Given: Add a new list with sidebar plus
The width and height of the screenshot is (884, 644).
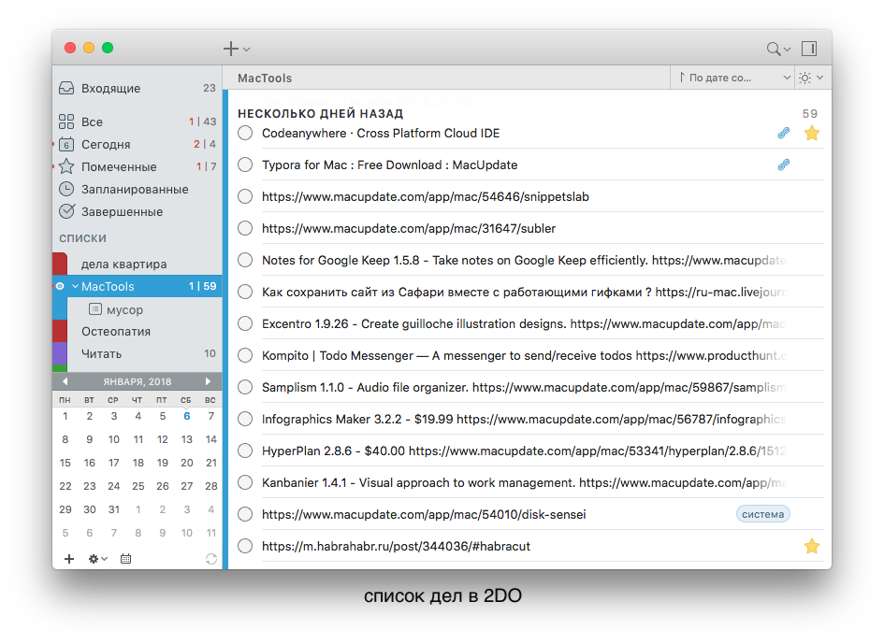Looking at the screenshot, I should [69, 559].
